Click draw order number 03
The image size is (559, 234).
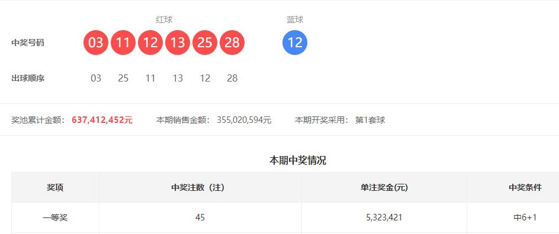[96, 78]
